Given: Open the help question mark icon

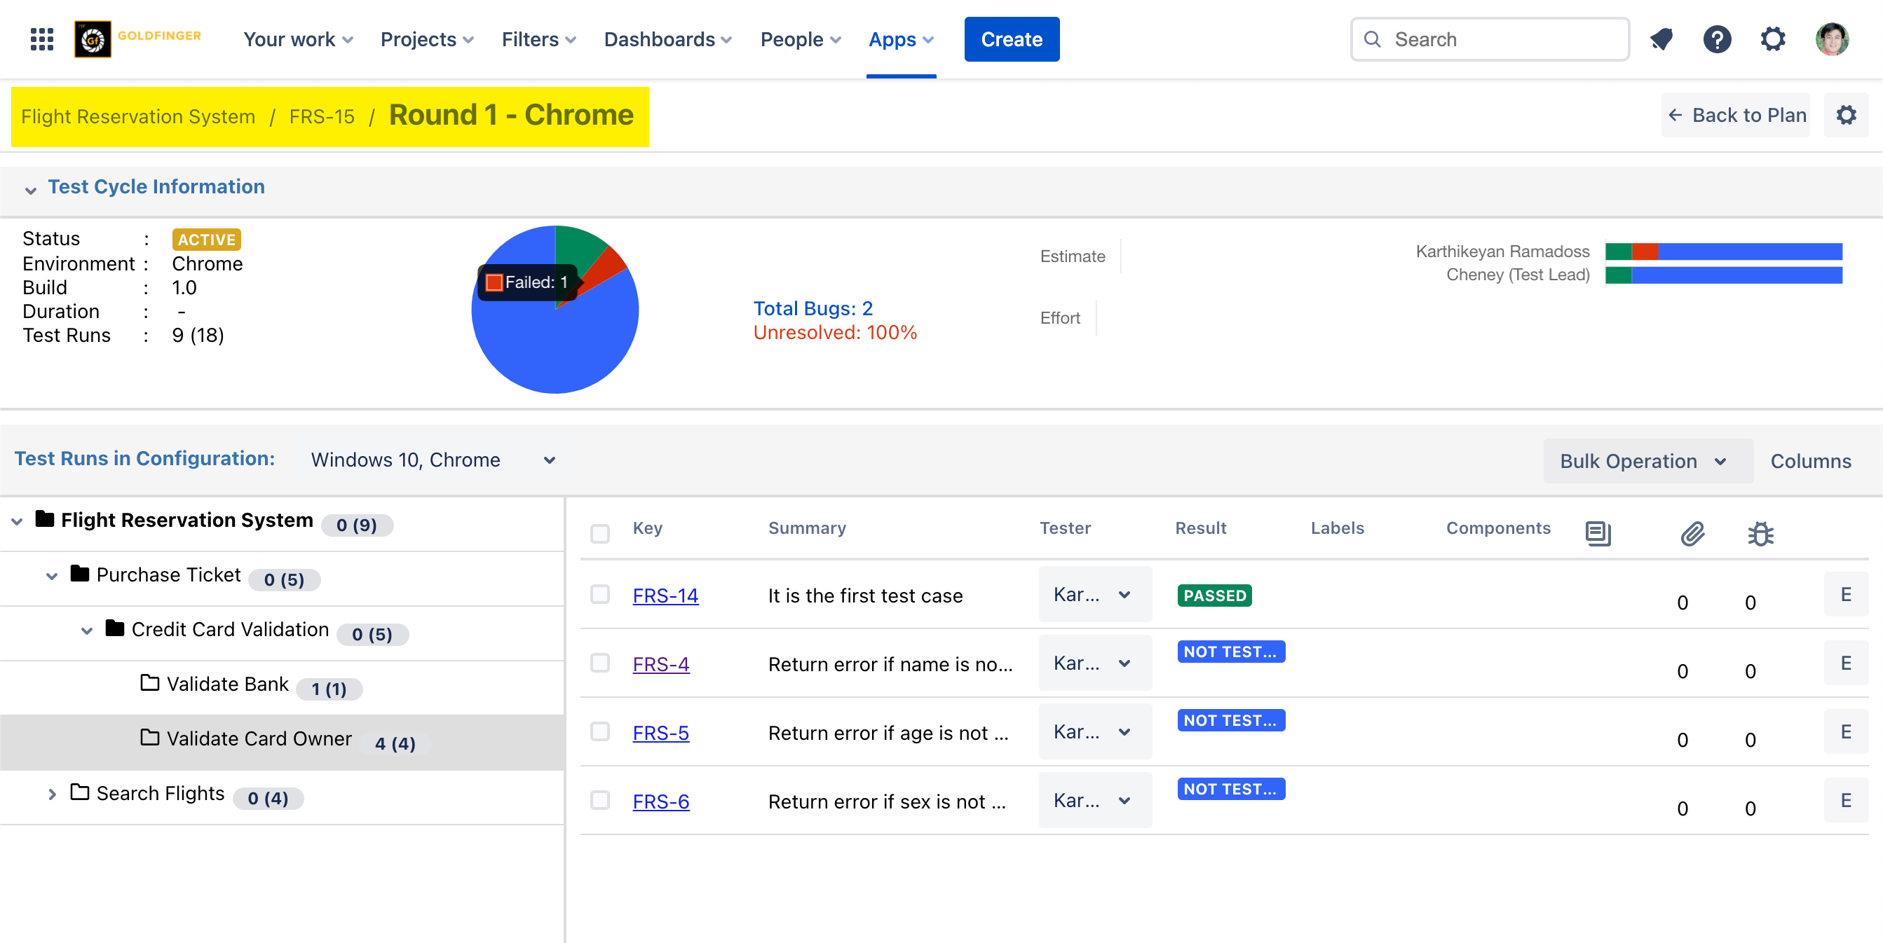Looking at the screenshot, I should [x=1716, y=39].
